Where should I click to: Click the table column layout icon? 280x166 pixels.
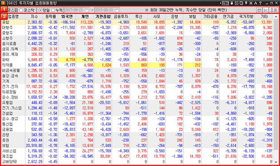click(259, 10)
